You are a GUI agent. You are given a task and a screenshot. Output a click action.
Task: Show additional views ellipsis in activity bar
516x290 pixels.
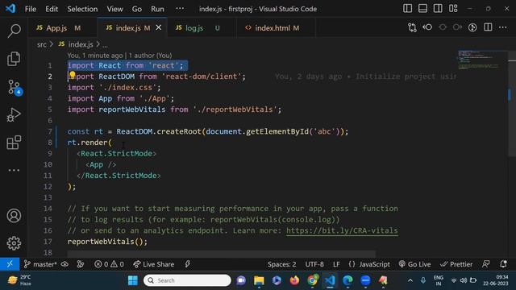(14, 170)
